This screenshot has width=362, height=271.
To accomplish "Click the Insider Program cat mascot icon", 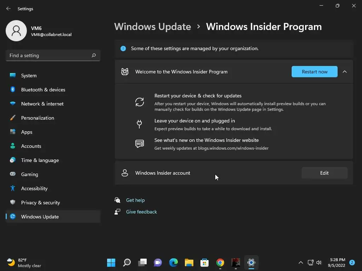I will click(x=125, y=72).
